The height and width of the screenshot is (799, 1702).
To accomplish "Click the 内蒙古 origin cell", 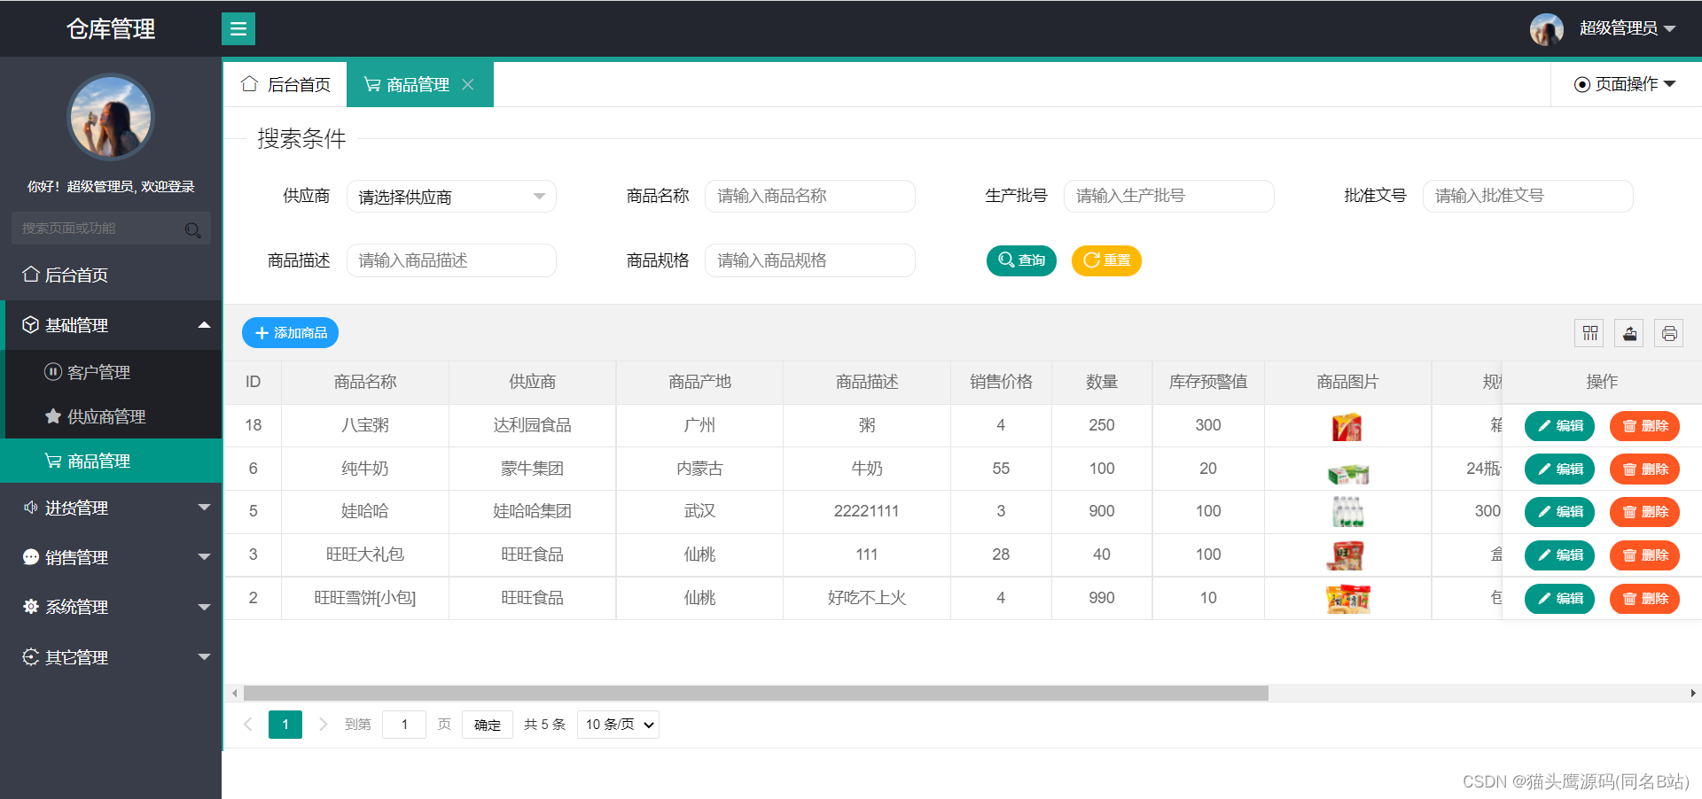I will pos(699,469).
